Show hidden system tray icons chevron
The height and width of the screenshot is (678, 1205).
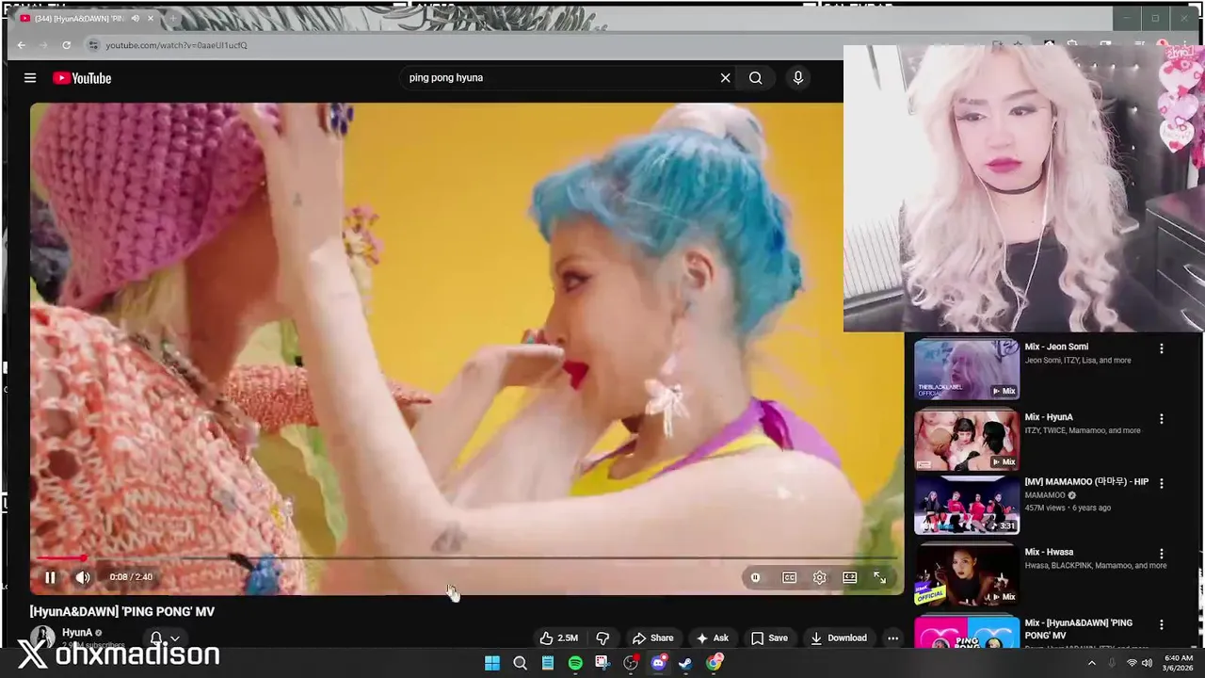[1091, 663]
